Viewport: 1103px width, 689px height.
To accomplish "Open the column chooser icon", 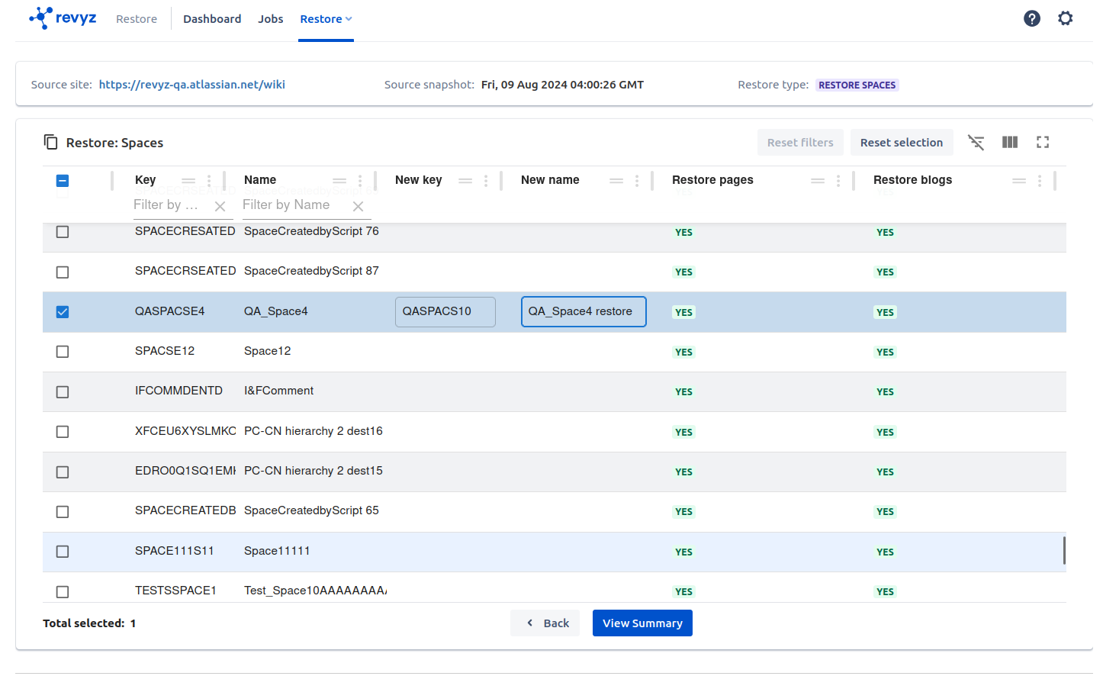I will (x=1009, y=143).
